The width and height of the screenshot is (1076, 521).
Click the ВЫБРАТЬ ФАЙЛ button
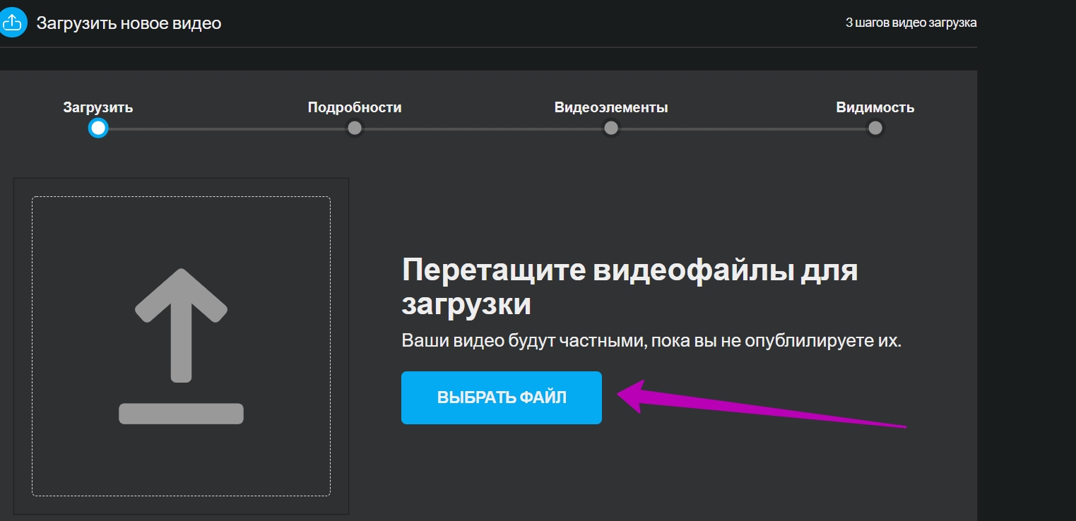[x=502, y=397]
